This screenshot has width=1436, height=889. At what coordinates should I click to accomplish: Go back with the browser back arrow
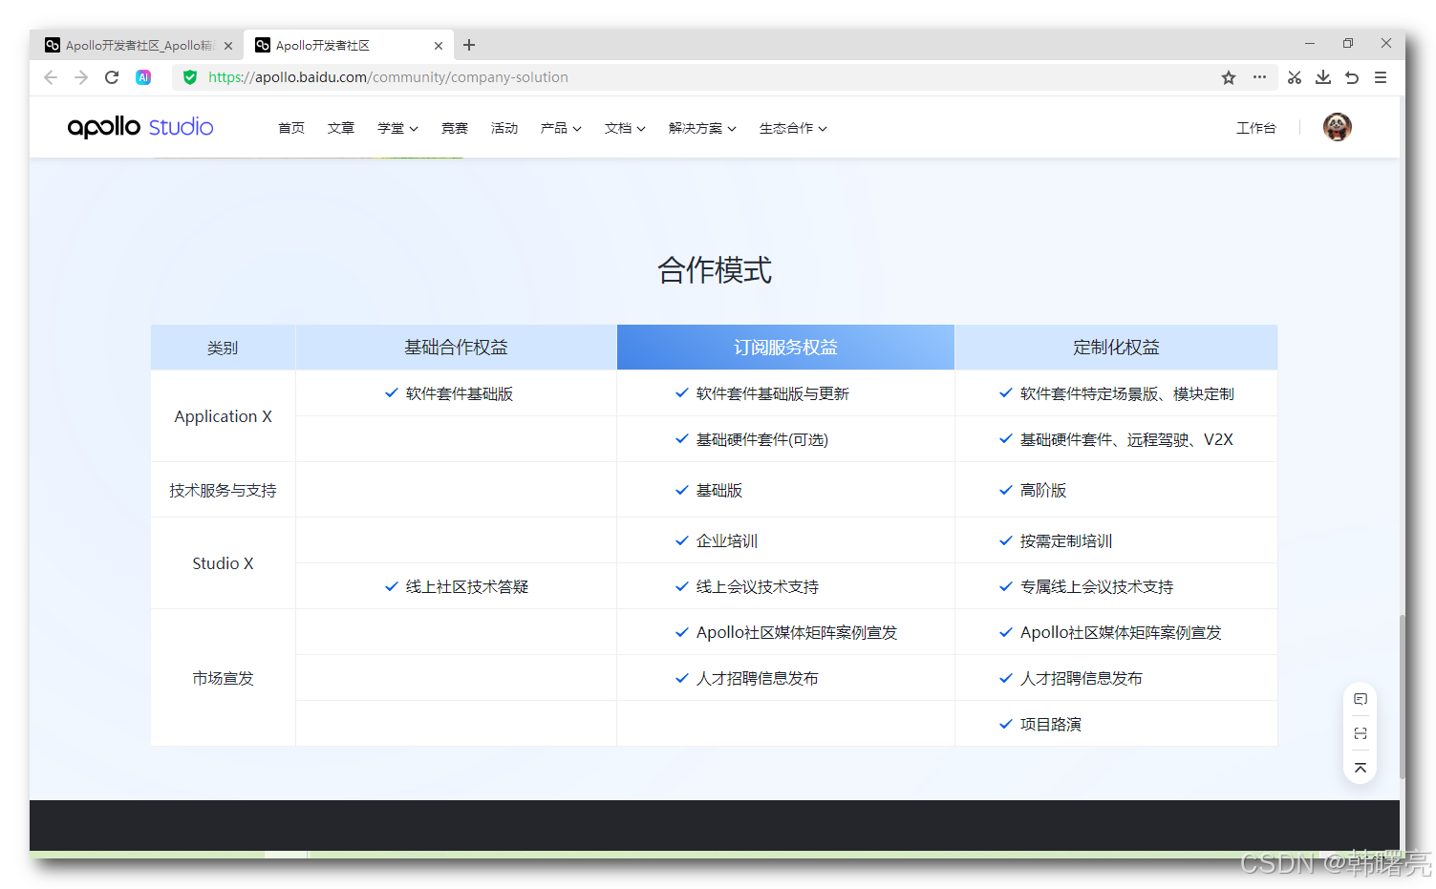point(51,77)
